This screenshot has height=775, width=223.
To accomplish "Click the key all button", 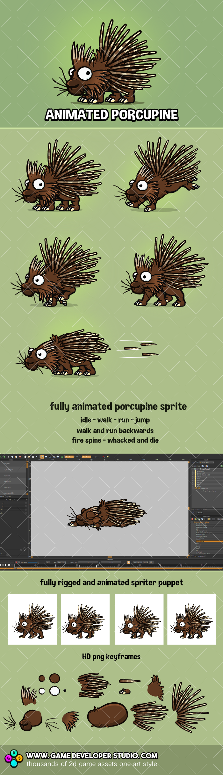I will (x=146, y=562).
